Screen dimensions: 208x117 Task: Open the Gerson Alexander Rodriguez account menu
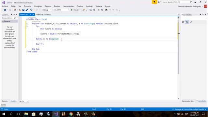click(x=190, y=6)
